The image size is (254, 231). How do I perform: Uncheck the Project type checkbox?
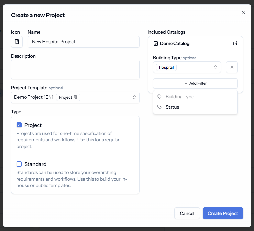click(19, 125)
